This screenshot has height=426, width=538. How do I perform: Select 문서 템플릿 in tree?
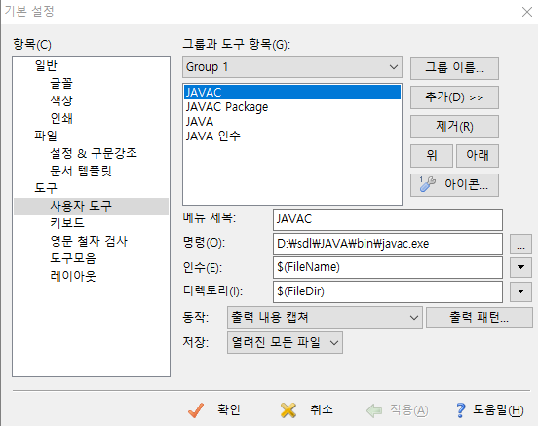[x=81, y=171]
